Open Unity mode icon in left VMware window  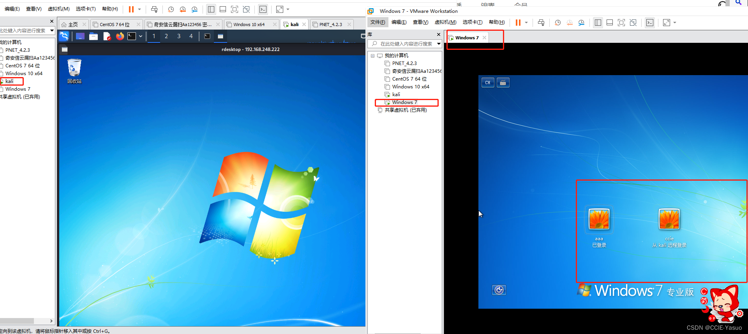246,9
